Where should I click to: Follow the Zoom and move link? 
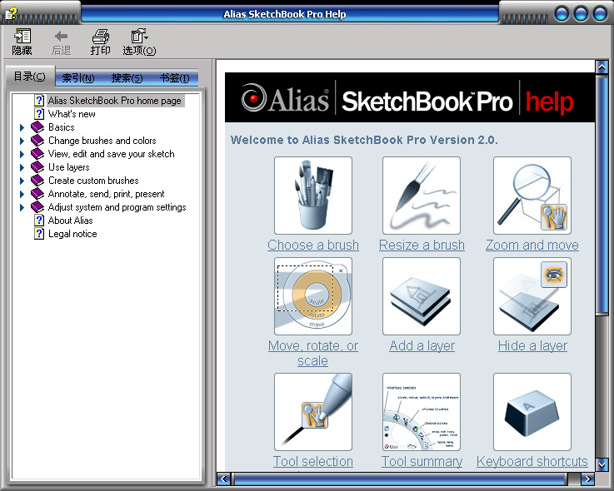[x=532, y=245]
